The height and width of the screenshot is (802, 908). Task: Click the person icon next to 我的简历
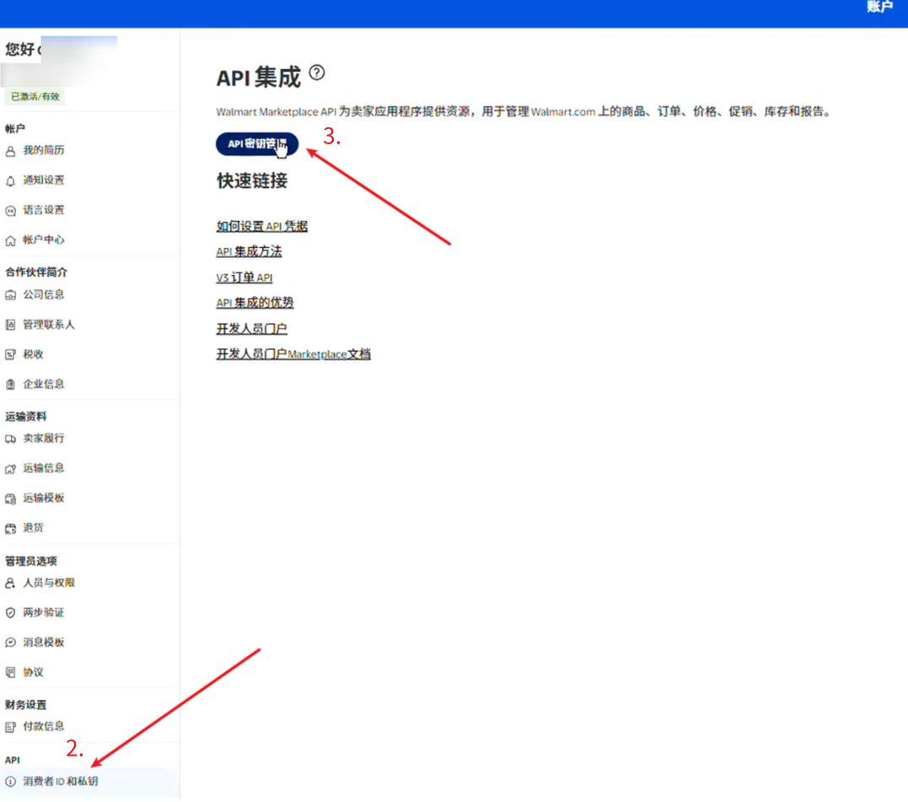point(10,152)
